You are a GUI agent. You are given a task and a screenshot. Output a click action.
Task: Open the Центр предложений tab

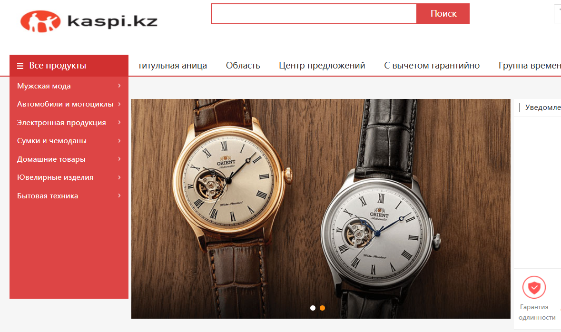point(322,66)
